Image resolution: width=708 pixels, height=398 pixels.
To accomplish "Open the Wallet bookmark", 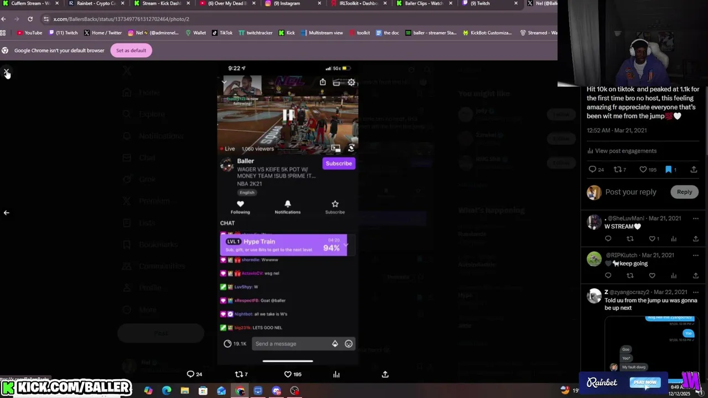I will [x=196, y=33].
